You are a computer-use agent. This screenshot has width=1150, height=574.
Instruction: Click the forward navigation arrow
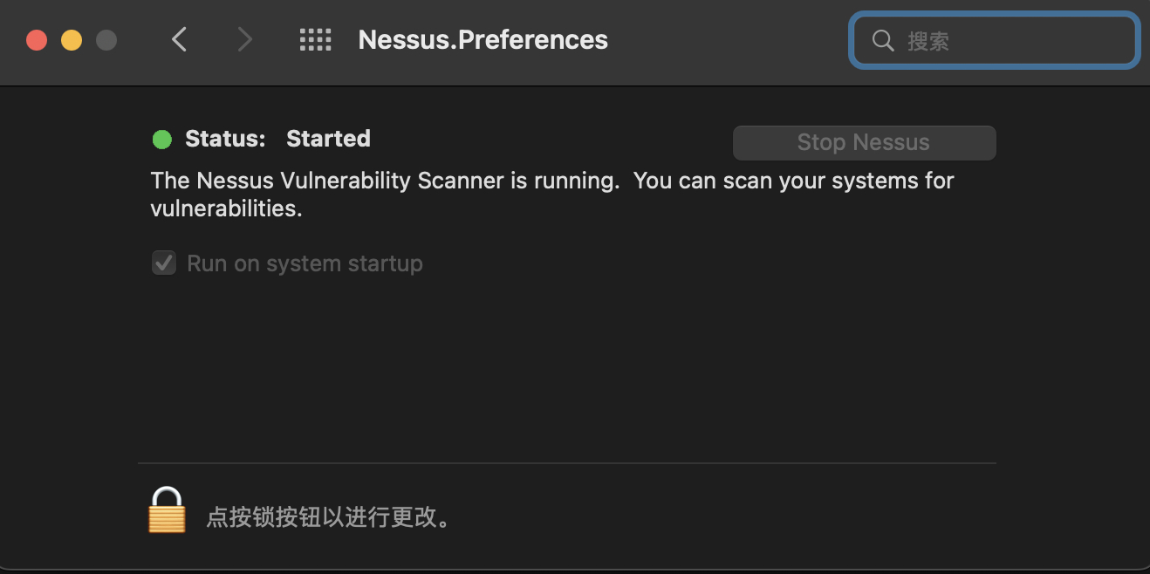(243, 39)
